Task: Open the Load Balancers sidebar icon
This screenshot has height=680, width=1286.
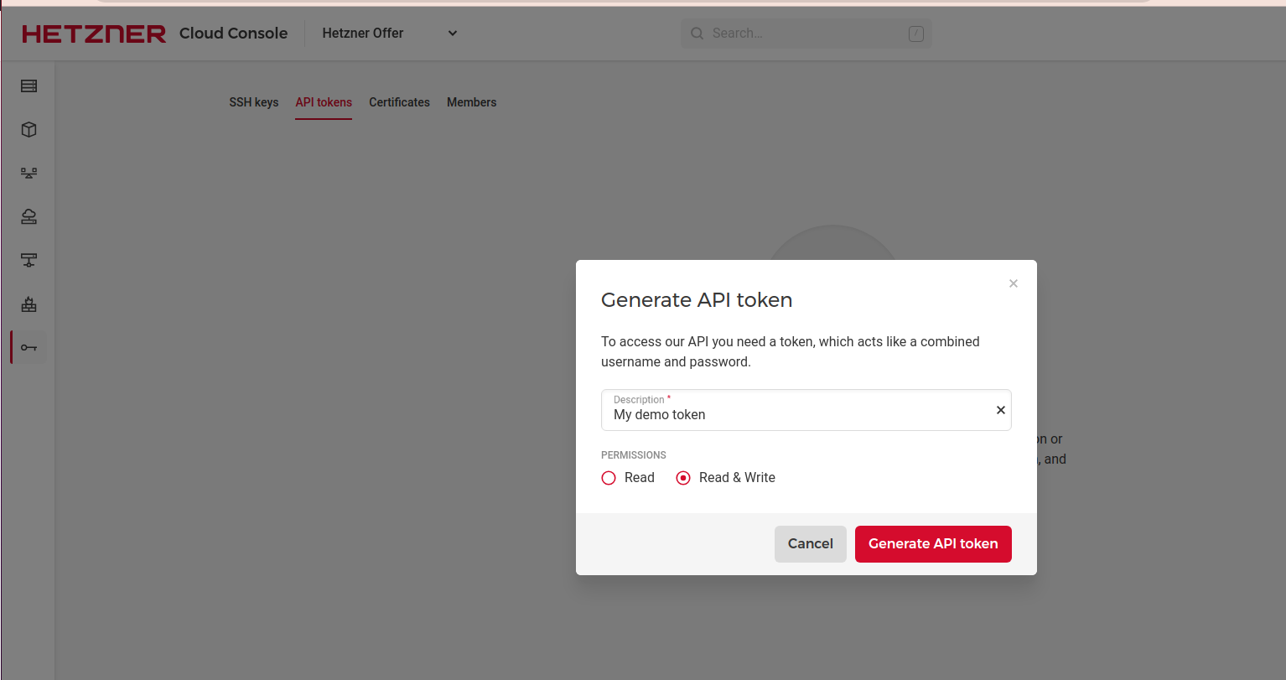Action: tap(29, 173)
